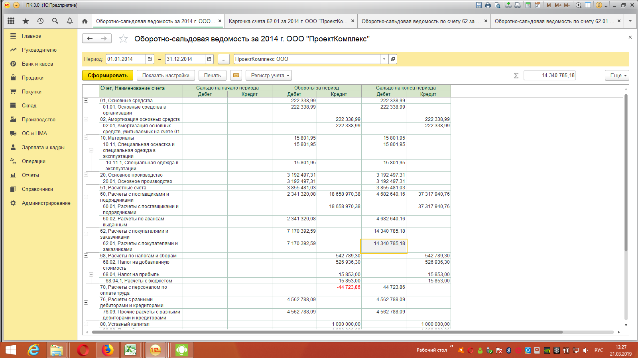Image resolution: width=638 pixels, height=358 pixels.
Task: Open the Windows Start button
Action: pyautogui.click(x=11, y=350)
